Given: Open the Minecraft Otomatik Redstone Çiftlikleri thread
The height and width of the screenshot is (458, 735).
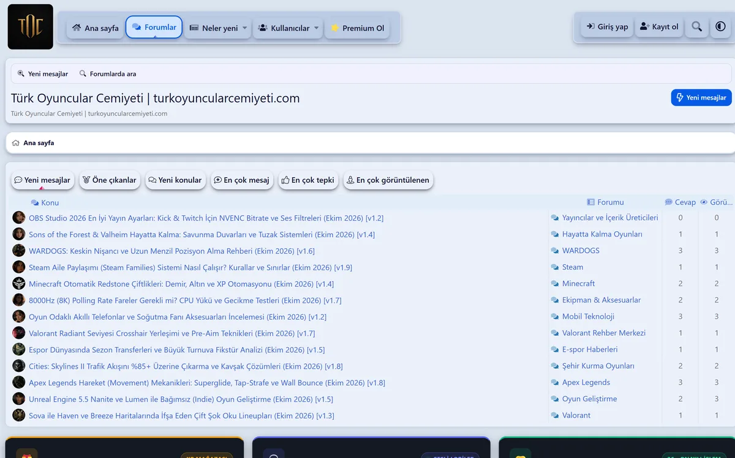Looking at the screenshot, I should 181,284.
